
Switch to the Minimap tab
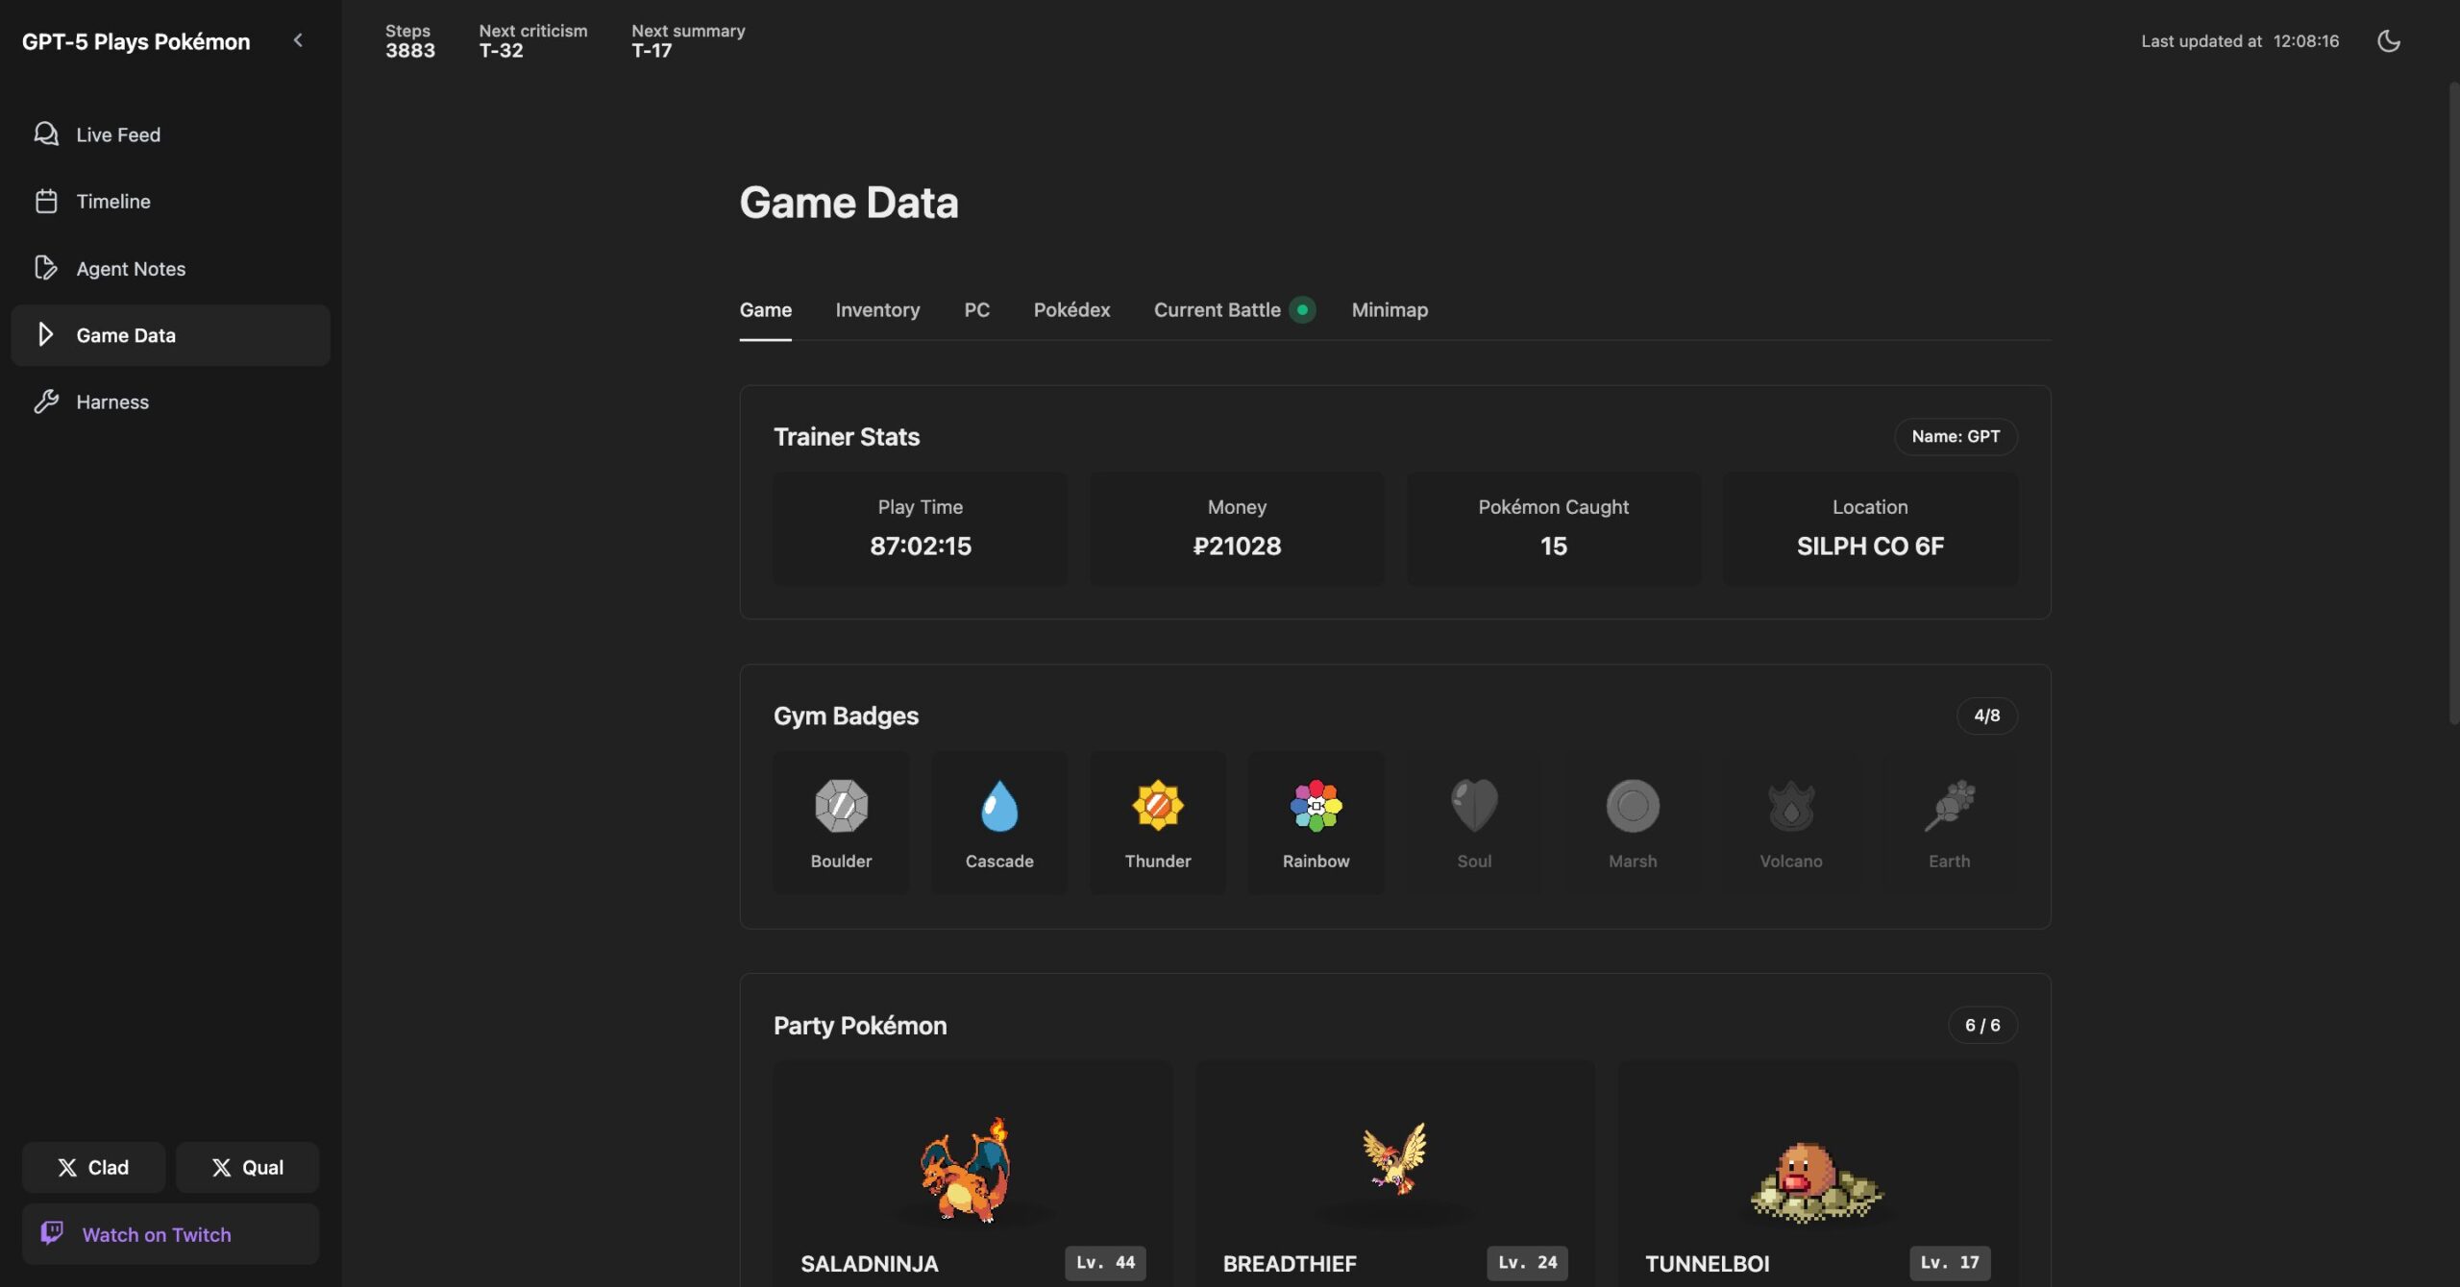pos(1390,310)
